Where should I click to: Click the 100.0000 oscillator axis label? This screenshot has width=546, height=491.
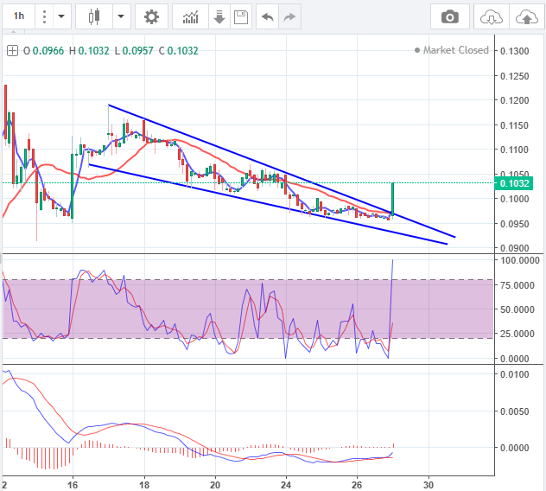coord(519,260)
